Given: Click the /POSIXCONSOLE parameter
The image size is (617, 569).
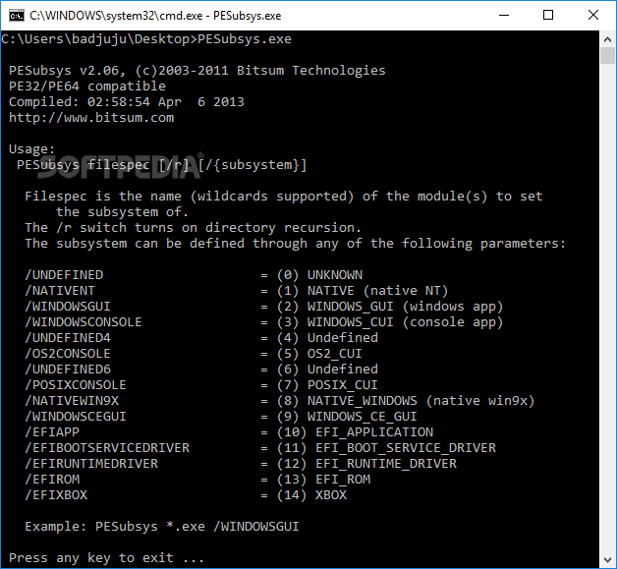Looking at the screenshot, I should (x=76, y=385).
